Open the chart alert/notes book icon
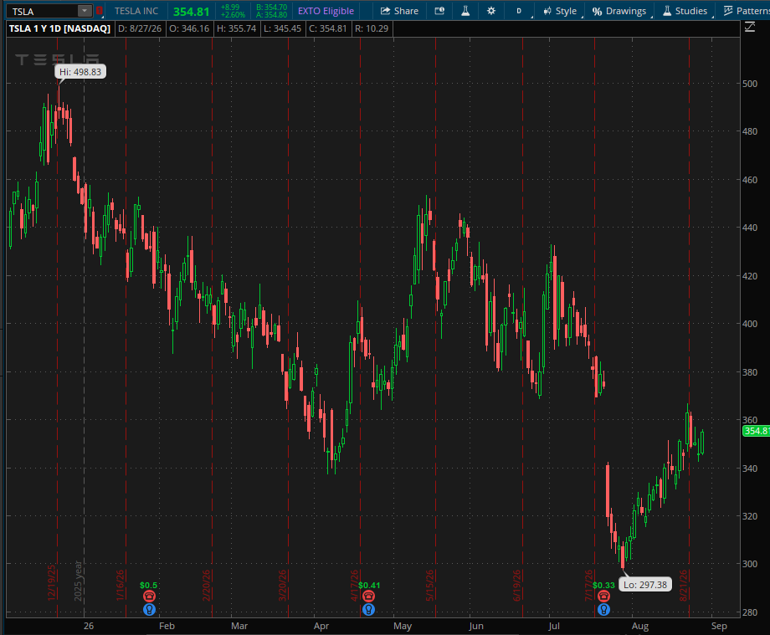Viewport: 770px width, 635px height. point(439,11)
